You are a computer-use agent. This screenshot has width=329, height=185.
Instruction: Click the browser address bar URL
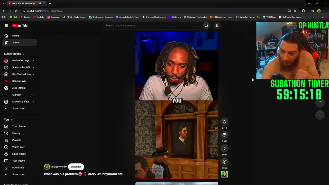45,11
